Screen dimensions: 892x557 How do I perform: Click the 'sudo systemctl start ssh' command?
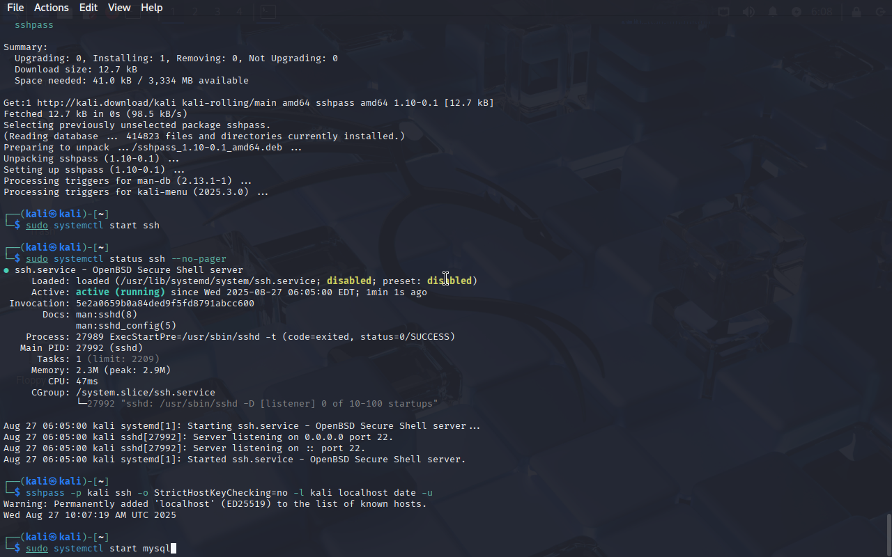[93, 226]
